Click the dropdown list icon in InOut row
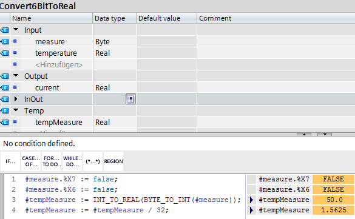This screenshot has width=355, height=219. pos(130,99)
